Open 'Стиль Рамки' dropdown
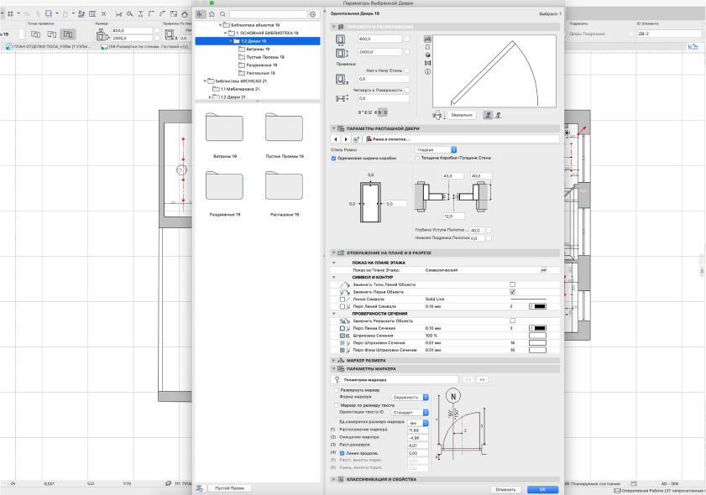Viewport: 706px width, 495px height. coord(437,149)
